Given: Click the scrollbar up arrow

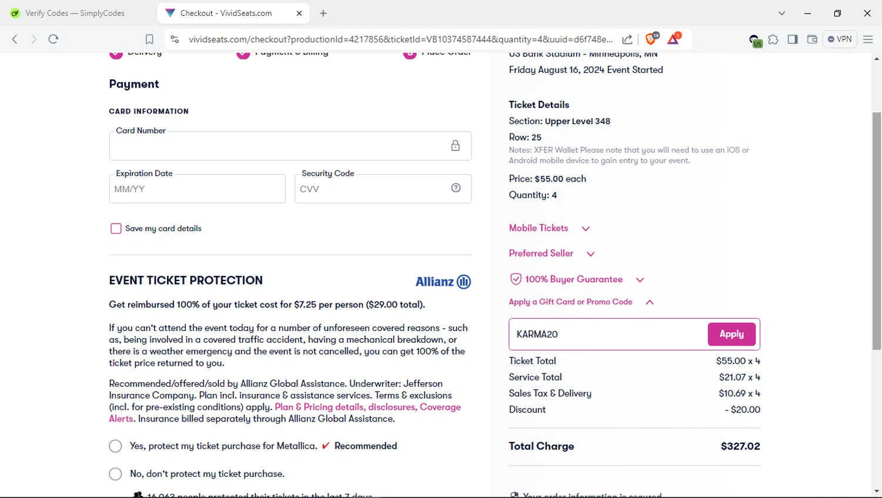Looking at the screenshot, I should coord(877,59).
